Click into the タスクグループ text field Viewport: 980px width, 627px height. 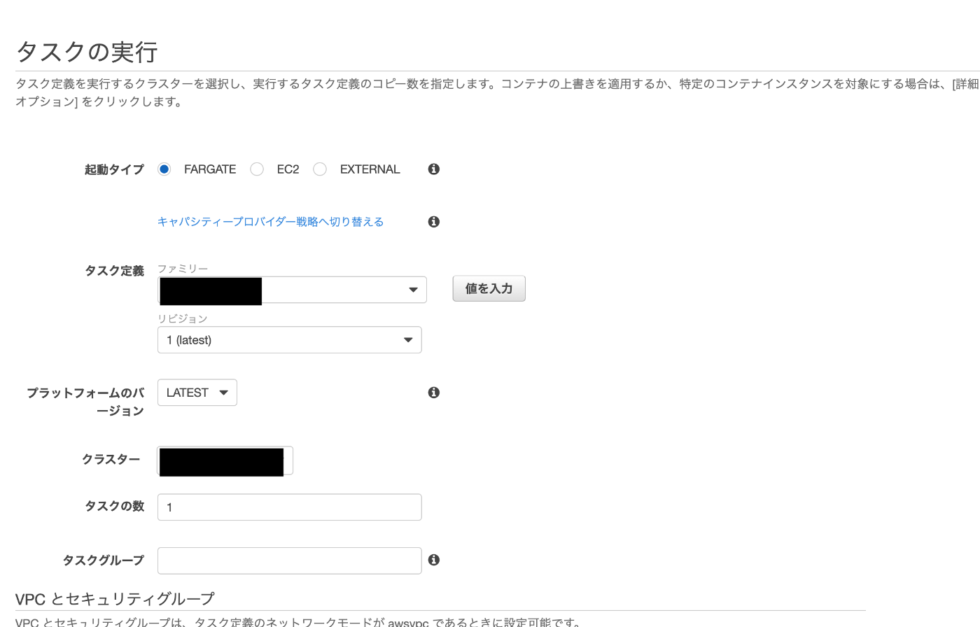[x=290, y=561]
